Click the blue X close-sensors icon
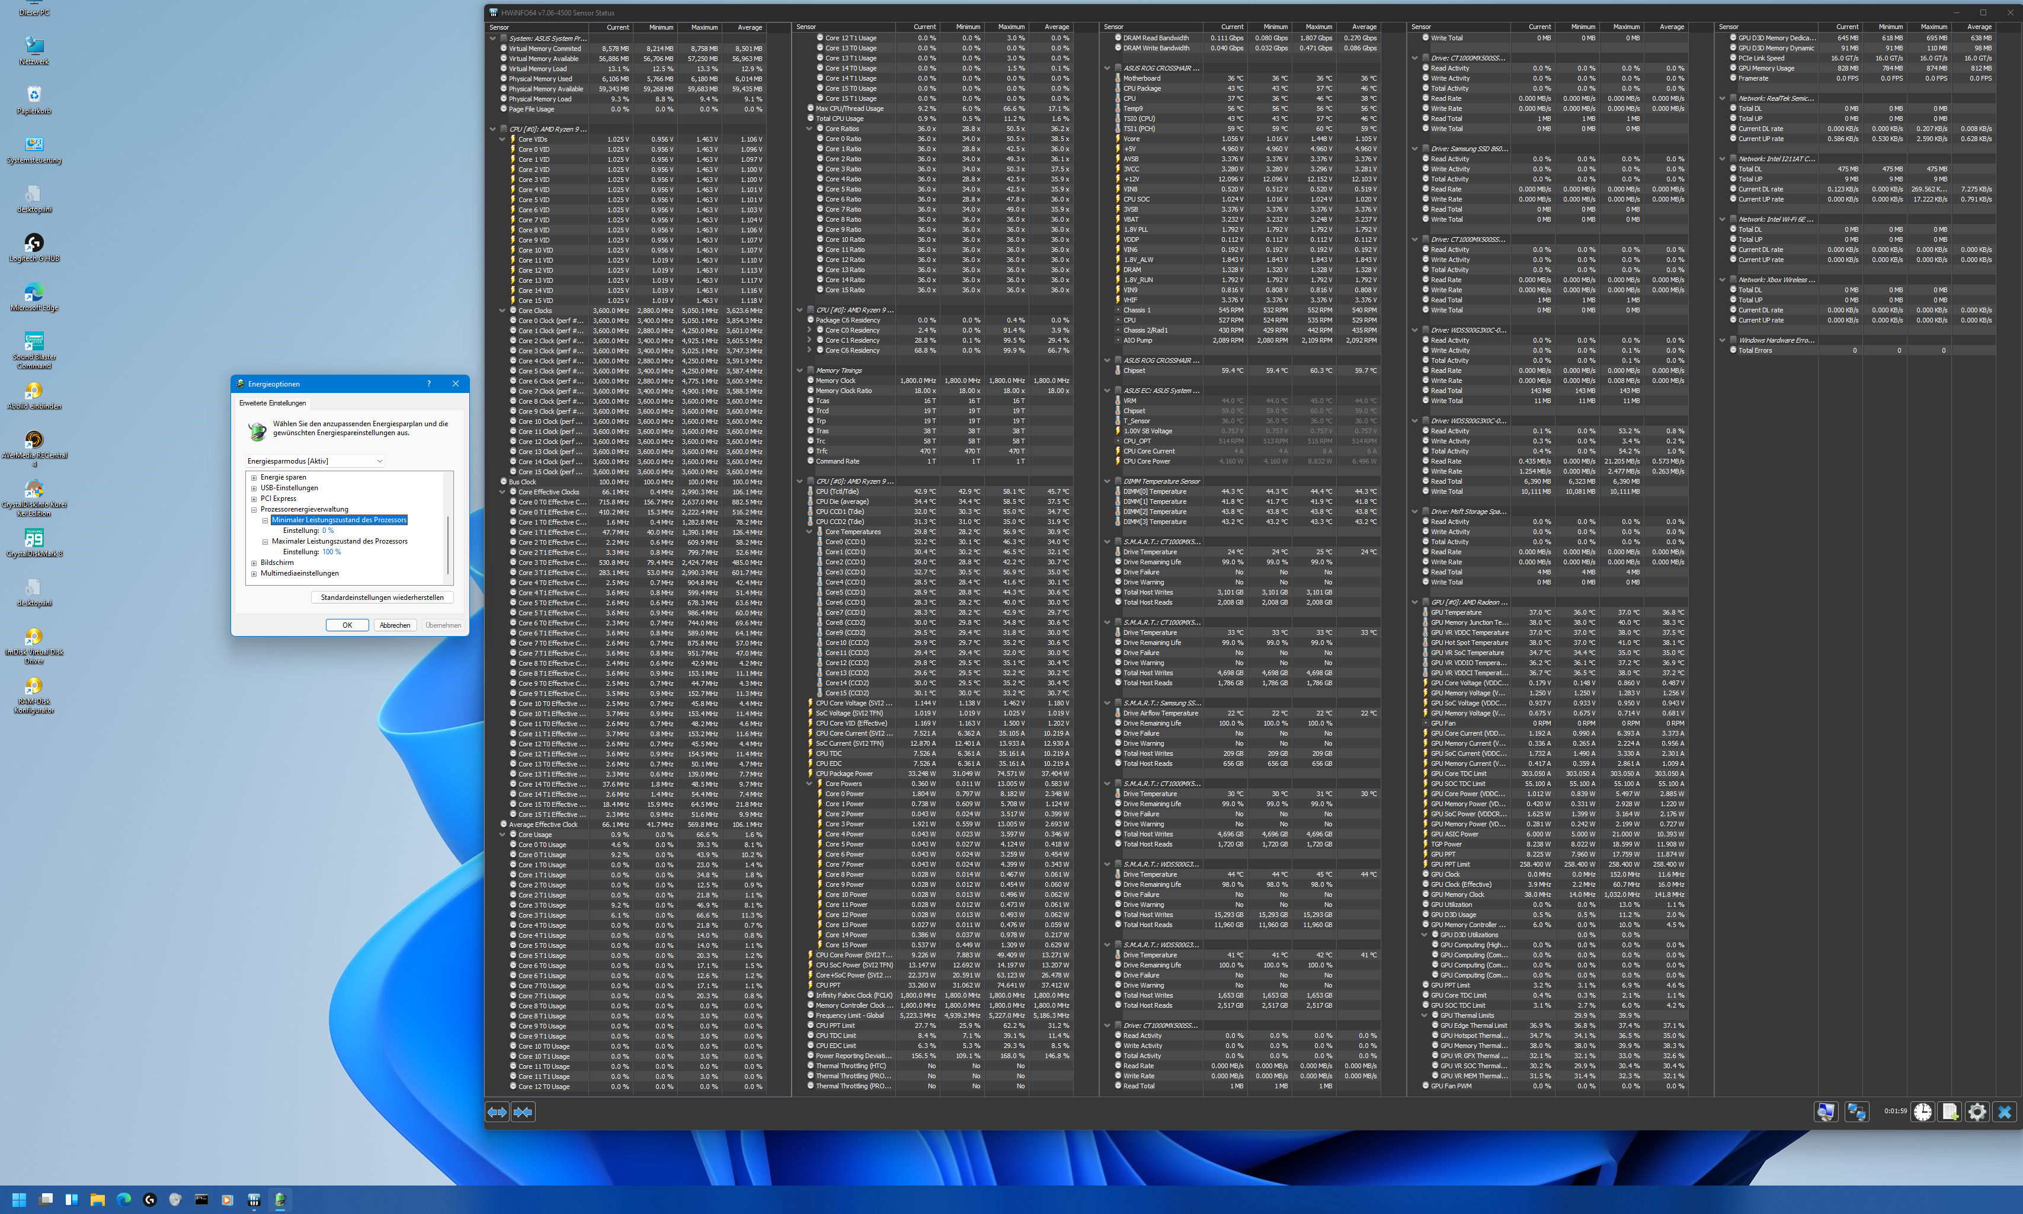Viewport: 2023px width, 1214px height. [x=2004, y=1111]
